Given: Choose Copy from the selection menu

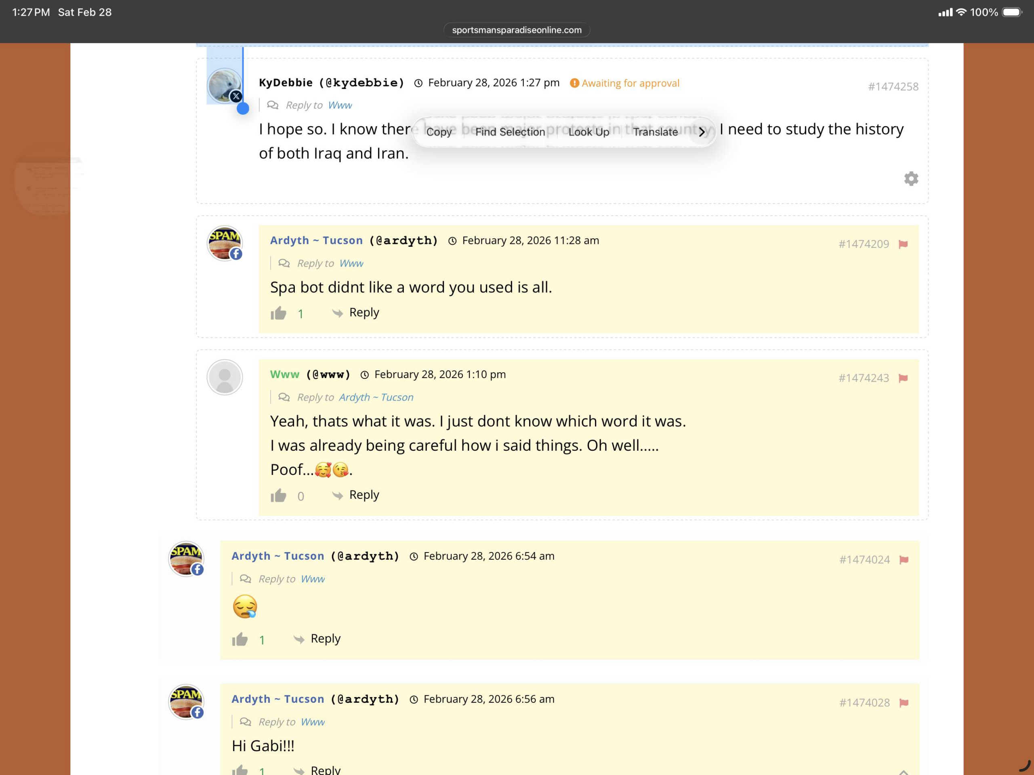Looking at the screenshot, I should click(439, 132).
